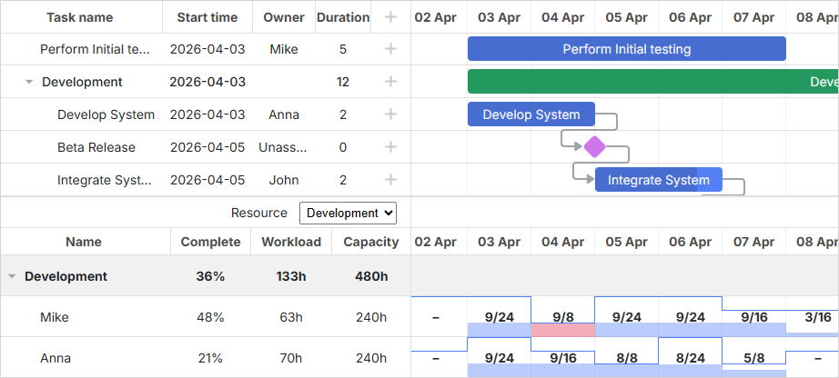
Task: Click the plus icon in the Development task row
Action: (390, 82)
